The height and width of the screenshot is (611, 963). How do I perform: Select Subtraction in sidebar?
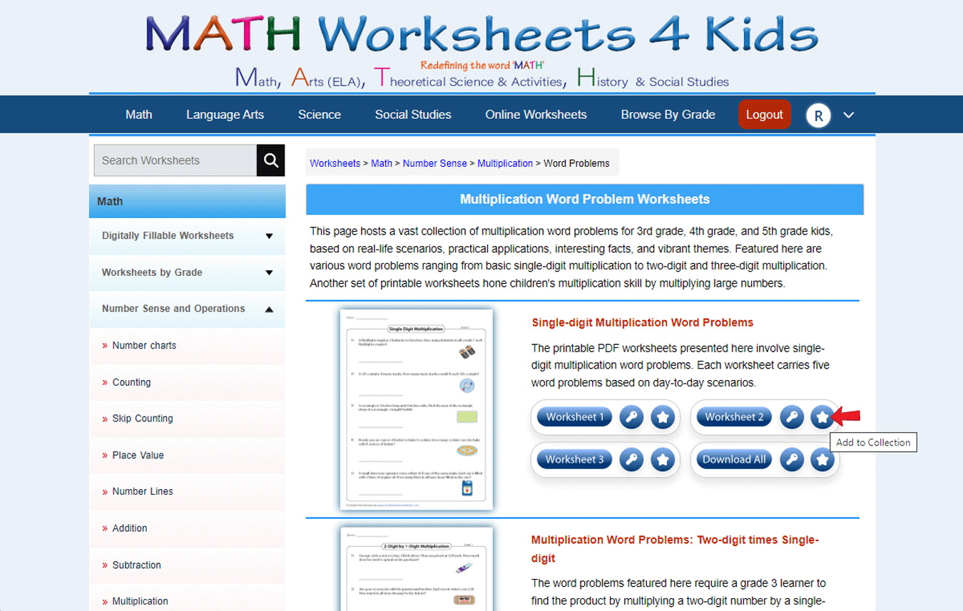(x=136, y=565)
